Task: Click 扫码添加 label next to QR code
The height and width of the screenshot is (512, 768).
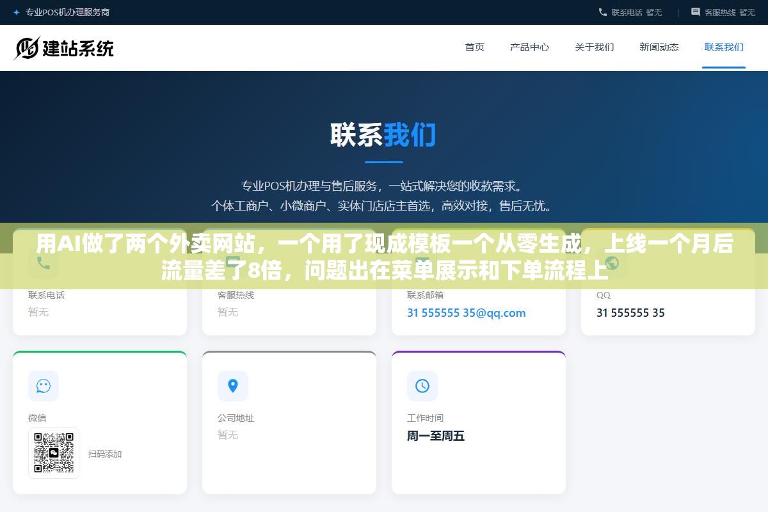Action: (105, 454)
